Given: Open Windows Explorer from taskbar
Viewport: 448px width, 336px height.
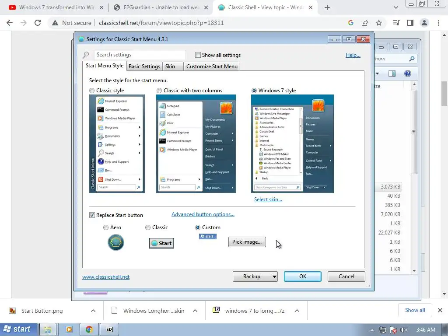Looking at the screenshot, I should click(48, 329).
